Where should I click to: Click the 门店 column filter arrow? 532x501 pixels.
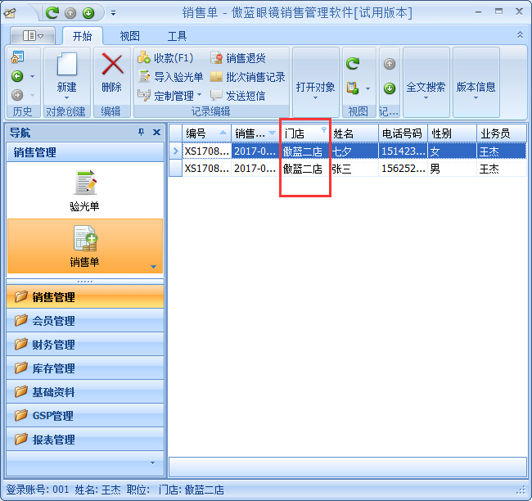tap(323, 130)
